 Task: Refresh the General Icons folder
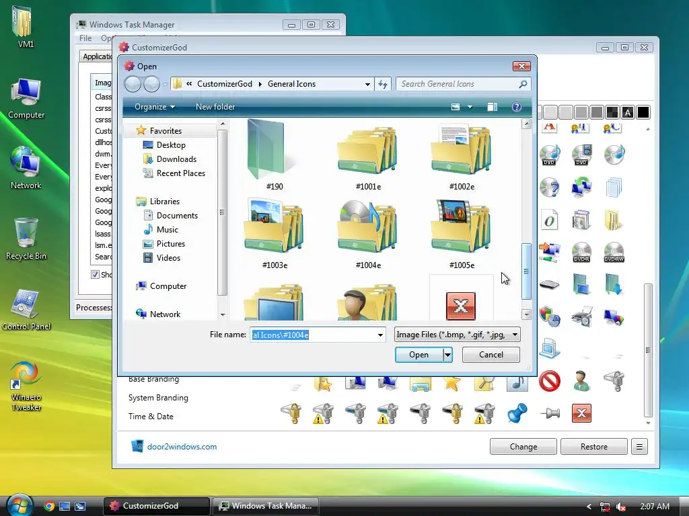[x=383, y=84]
